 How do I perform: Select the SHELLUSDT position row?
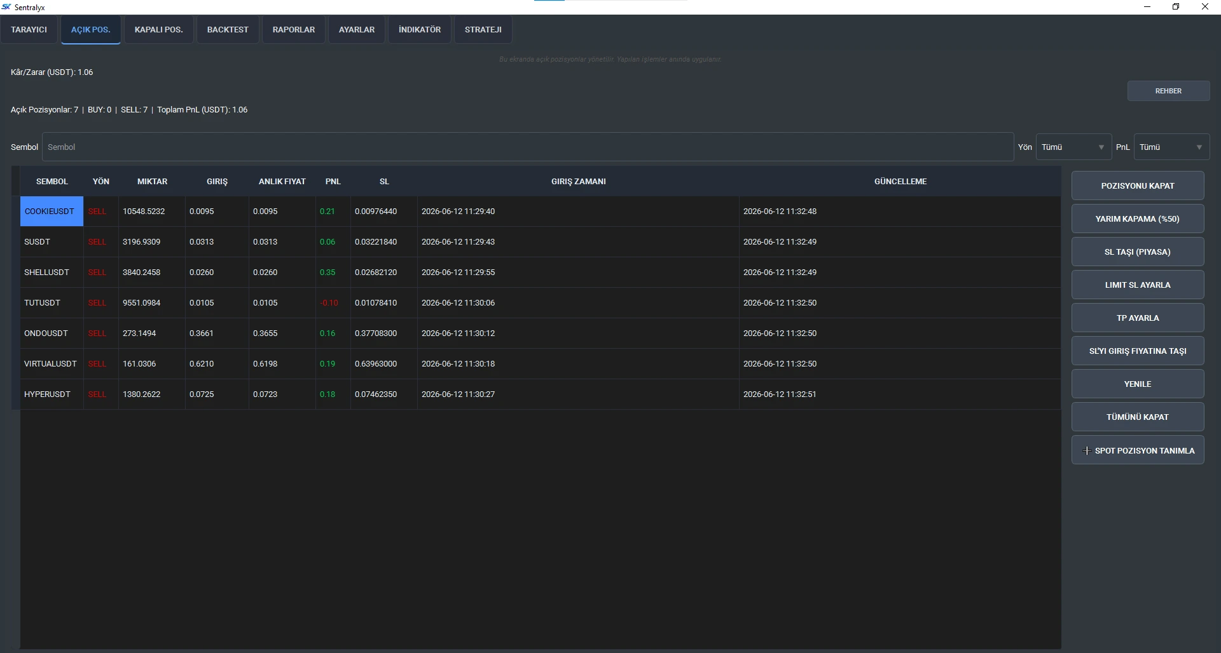click(541, 273)
